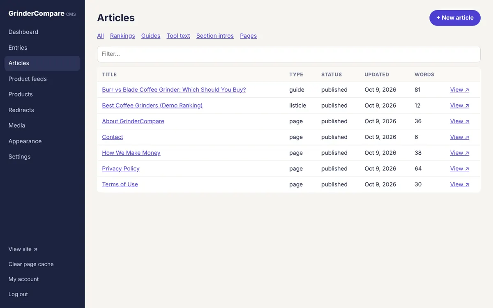Click 'listicle' type cell
The image size is (493, 308).
point(298,106)
